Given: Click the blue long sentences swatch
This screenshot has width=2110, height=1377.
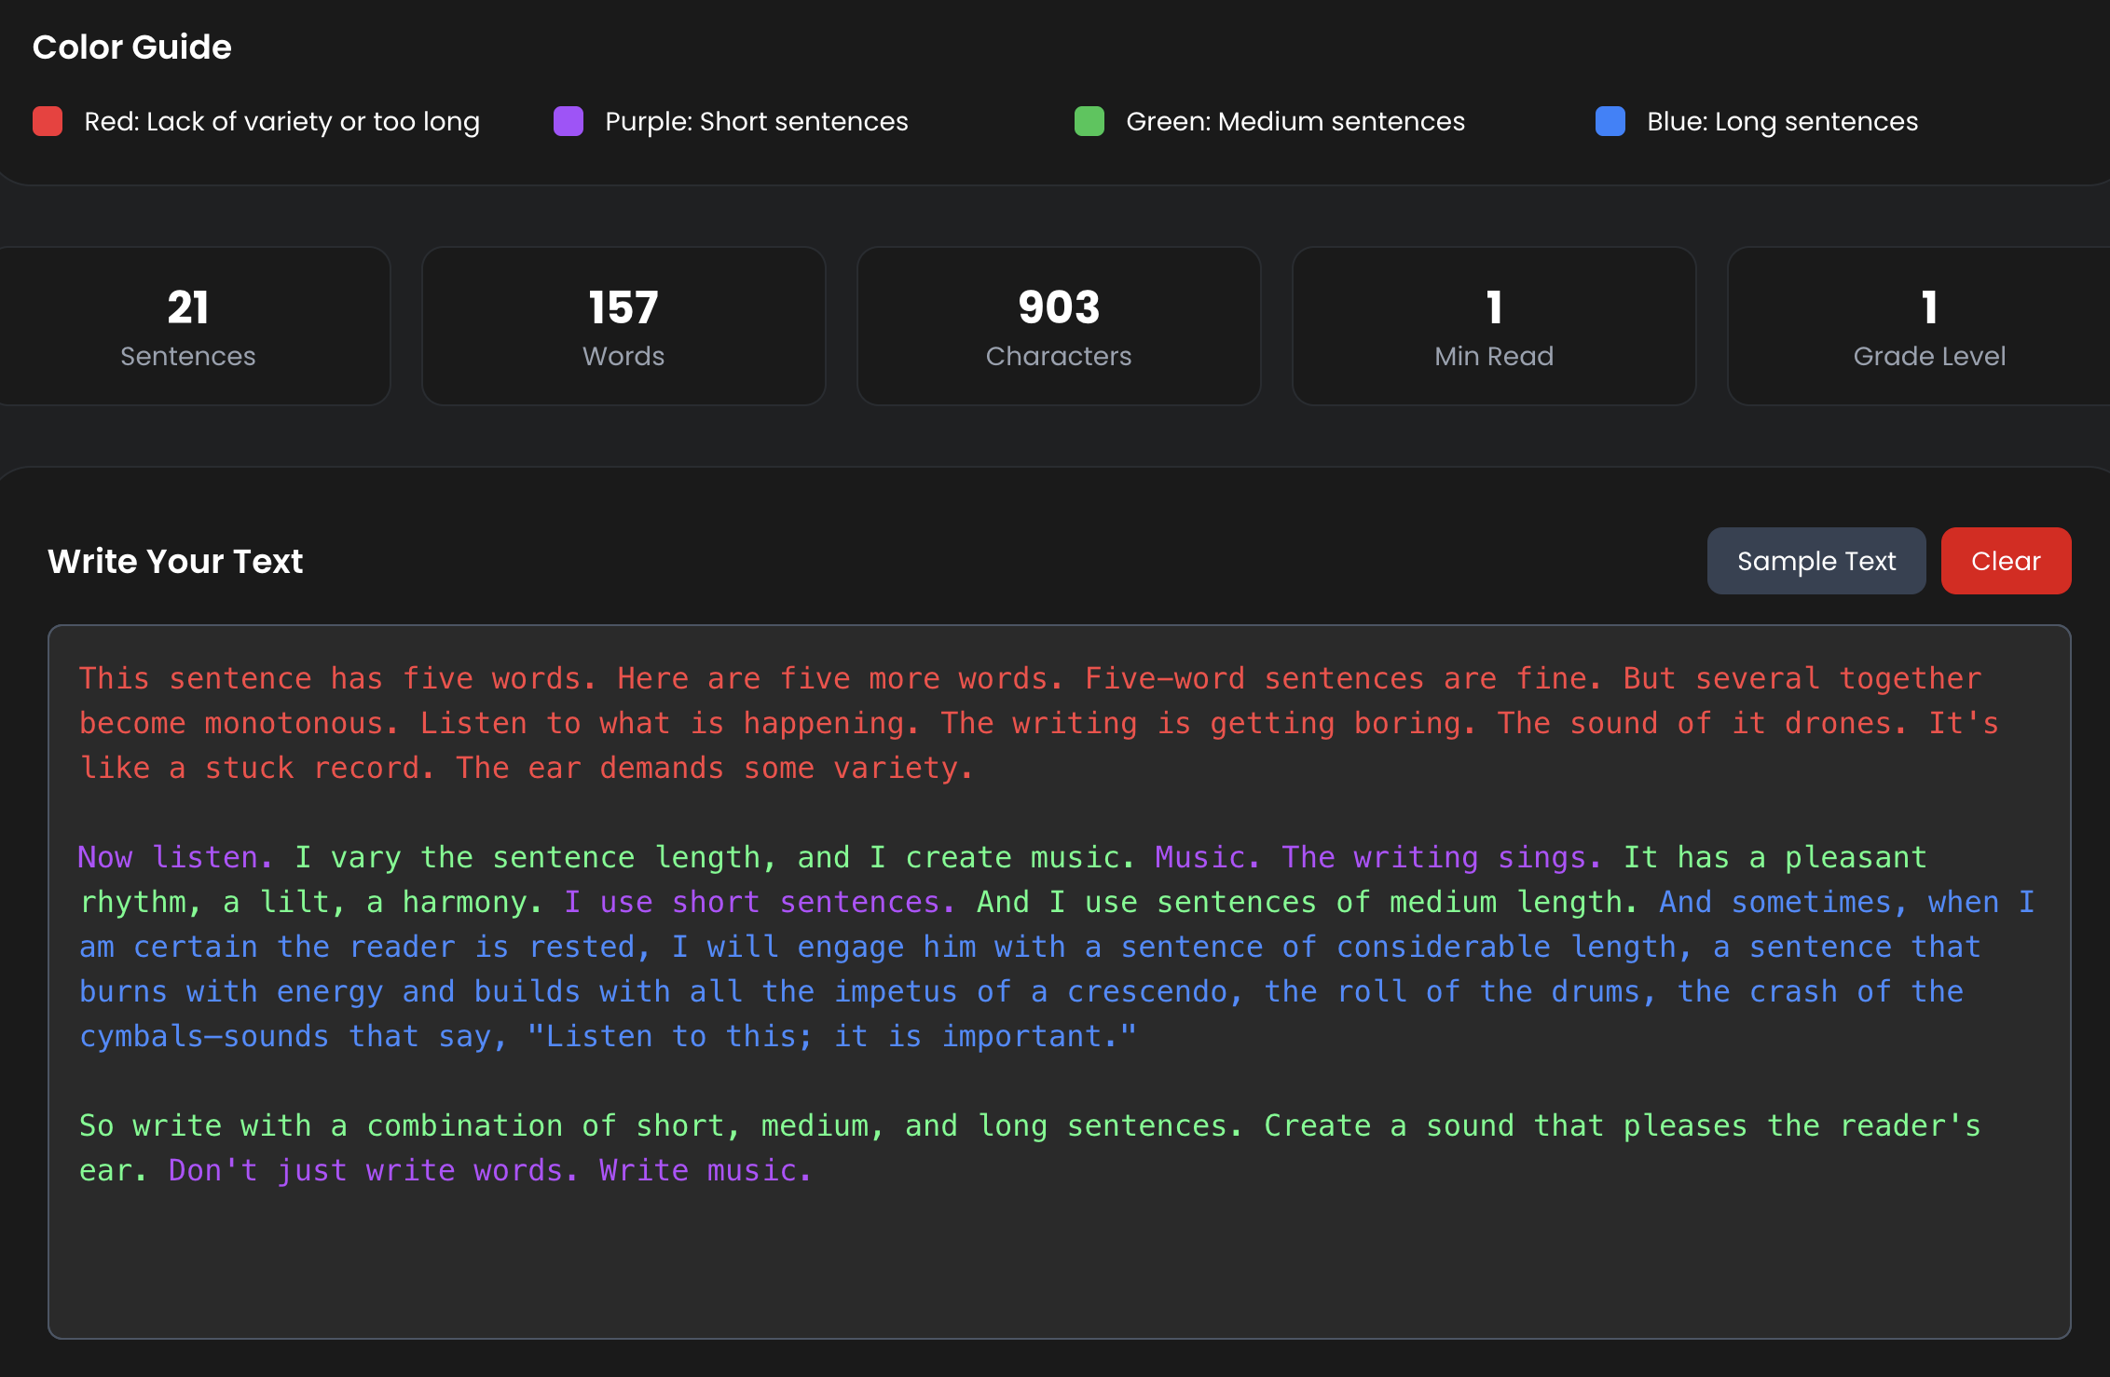Looking at the screenshot, I should 1610,121.
